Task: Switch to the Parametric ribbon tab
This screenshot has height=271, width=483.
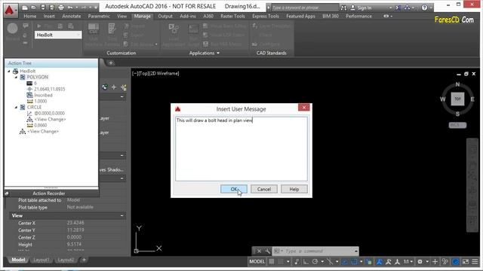Action: [99, 17]
